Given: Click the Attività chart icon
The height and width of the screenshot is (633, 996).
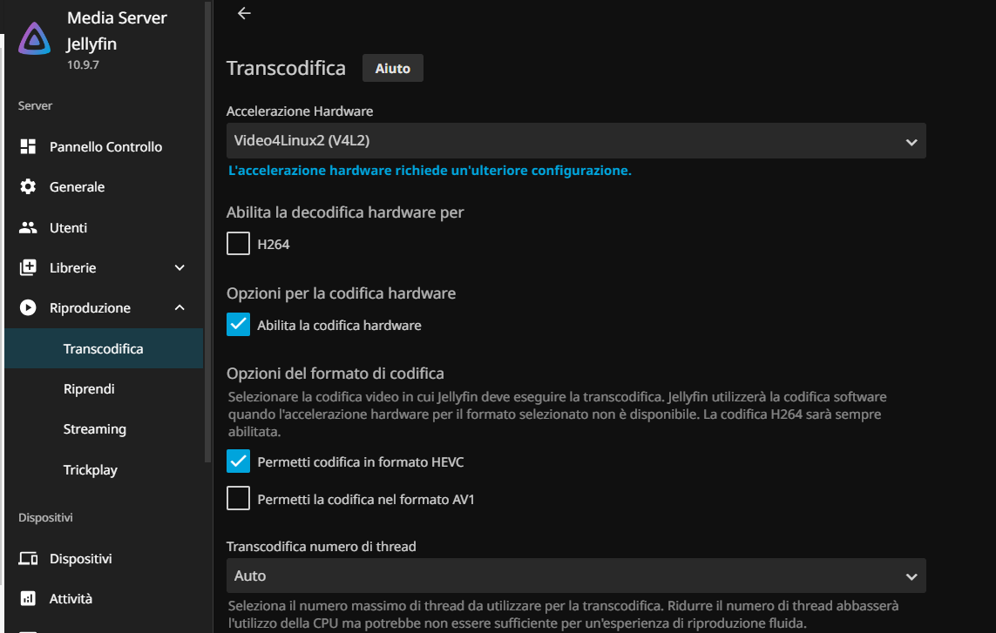Looking at the screenshot, I should [28, 599].
